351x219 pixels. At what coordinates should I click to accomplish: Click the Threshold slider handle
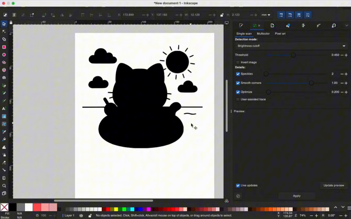[x=293, y=55]
